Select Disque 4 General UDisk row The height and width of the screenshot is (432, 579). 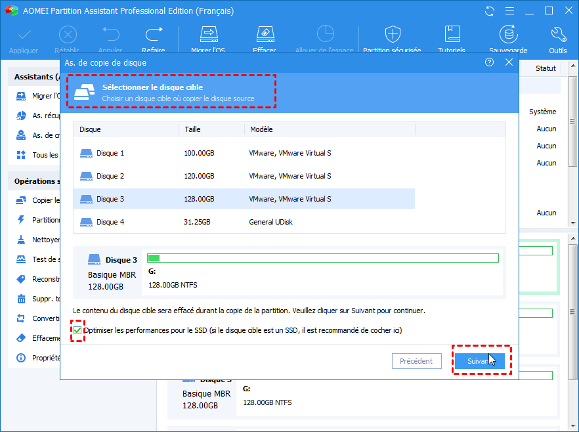244,222
